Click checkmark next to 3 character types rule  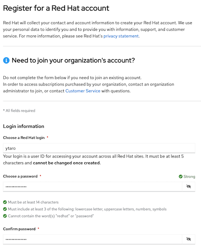(5, 209)
